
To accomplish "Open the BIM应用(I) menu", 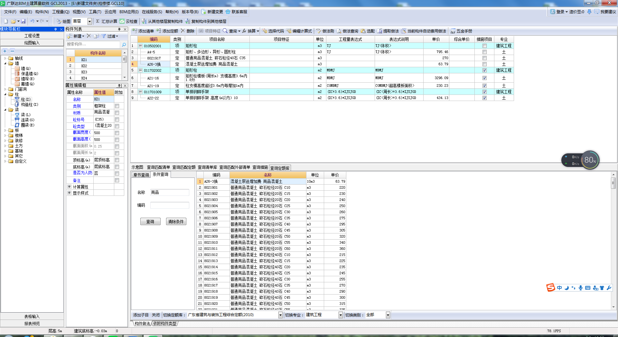I will coord(129,12).
